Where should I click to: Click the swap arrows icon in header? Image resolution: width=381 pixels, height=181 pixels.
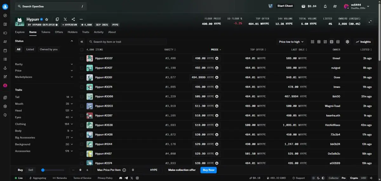(335, 6)
